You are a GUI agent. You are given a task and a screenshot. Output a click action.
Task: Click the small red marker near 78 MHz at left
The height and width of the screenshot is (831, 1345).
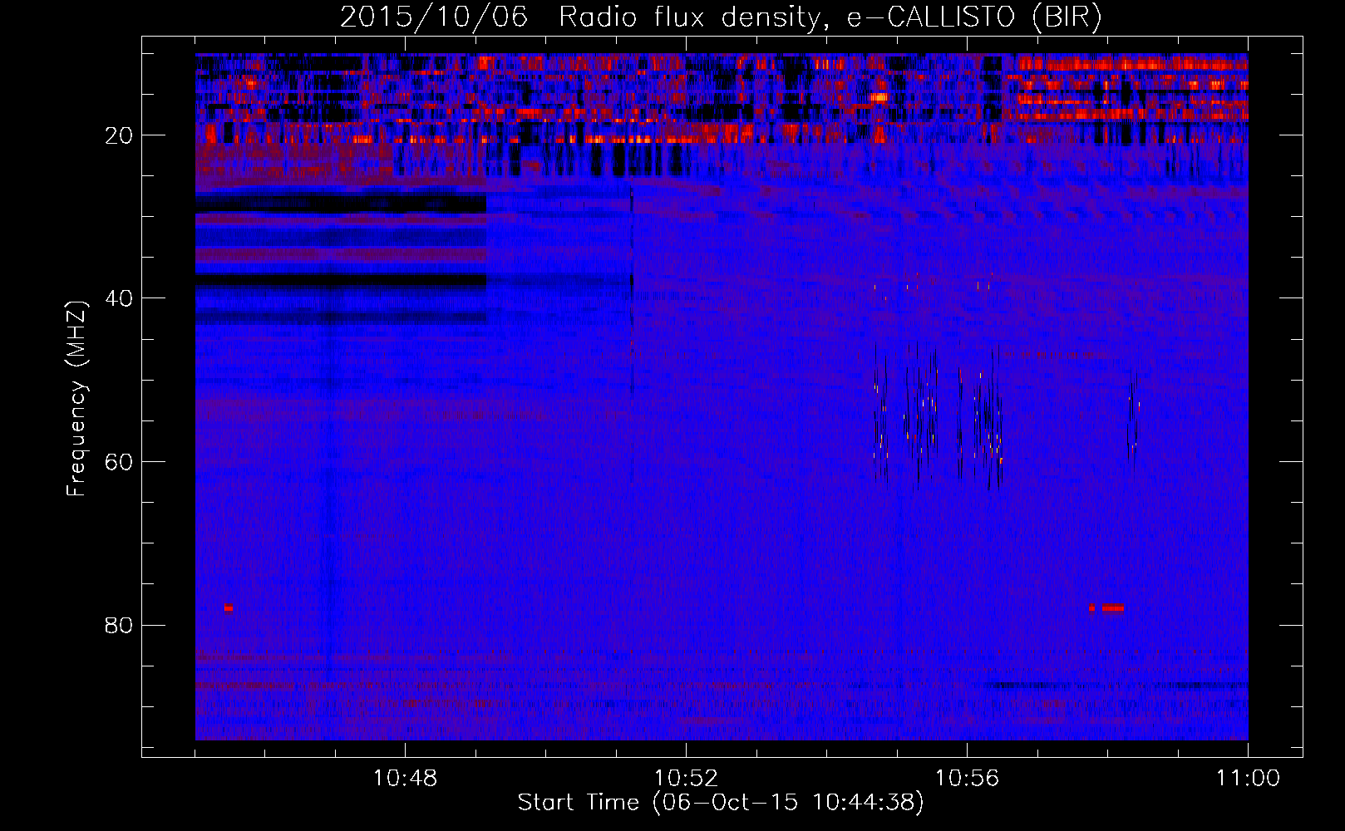228,608
